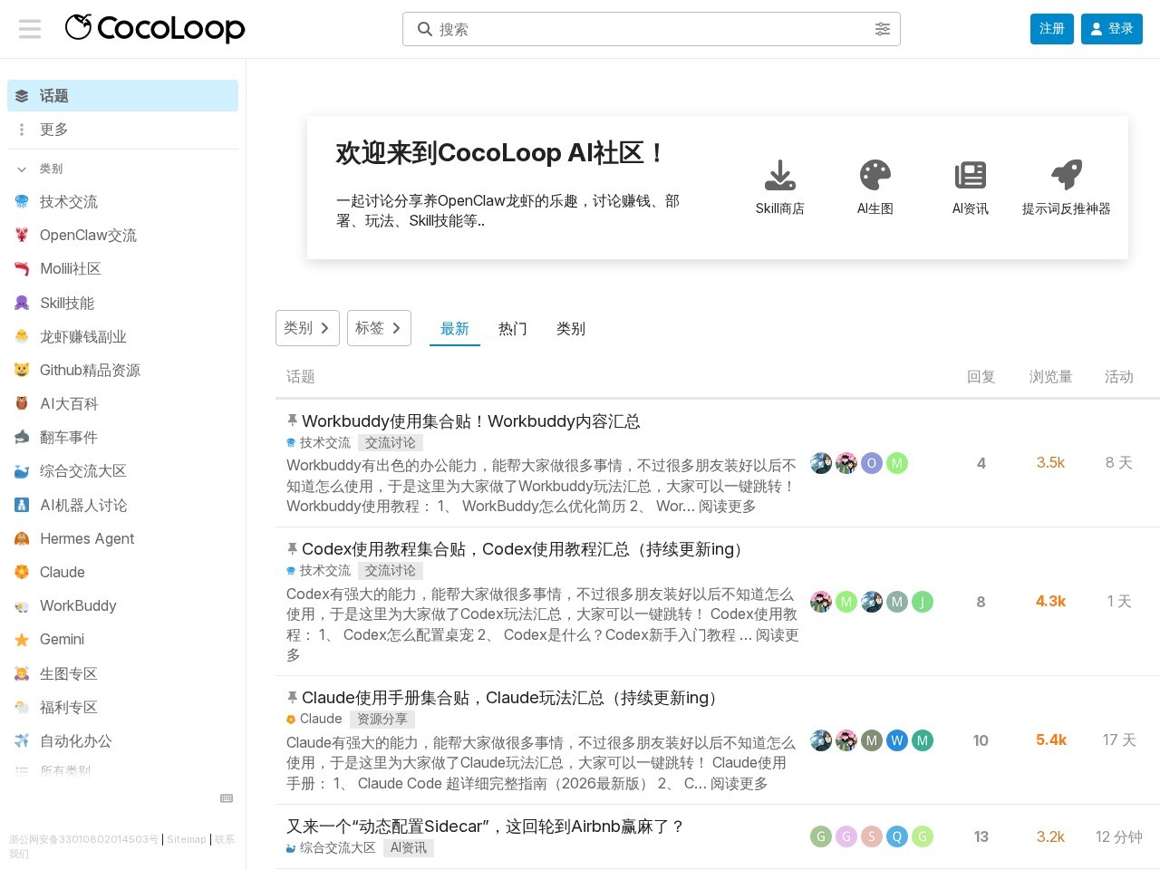Open 福利专区 sidebar category
Screen dimensions: 1160x870
tap(122, 708)
